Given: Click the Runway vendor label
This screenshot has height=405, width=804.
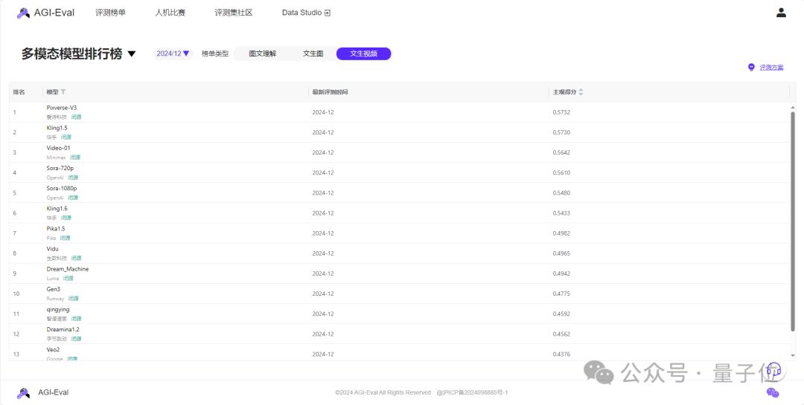Looking at the screenshot, I should pos(55,299).
